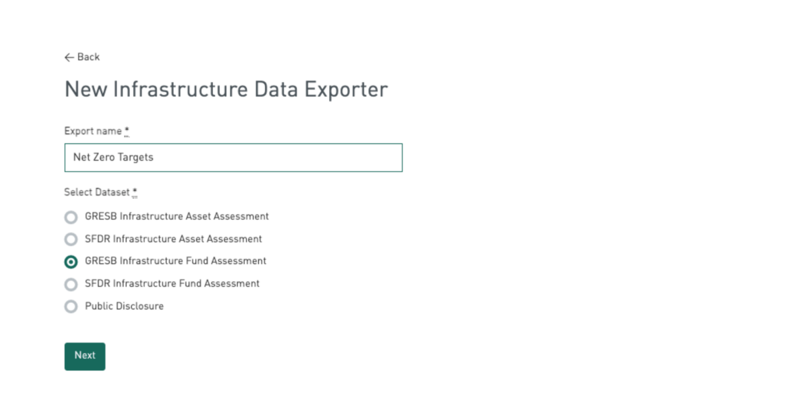Click the Public Disclosure label text

coord(124,307)
